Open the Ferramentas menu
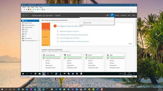 pos(123,15)
